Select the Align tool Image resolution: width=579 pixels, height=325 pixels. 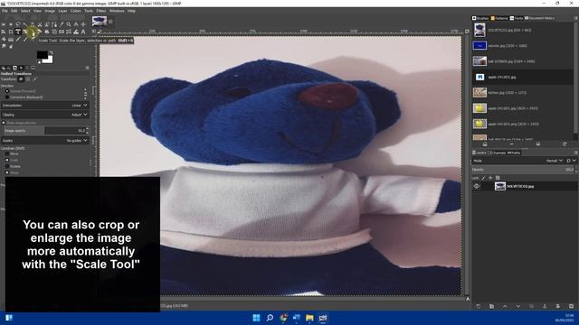pyautogui.click(x=4, y=32)
